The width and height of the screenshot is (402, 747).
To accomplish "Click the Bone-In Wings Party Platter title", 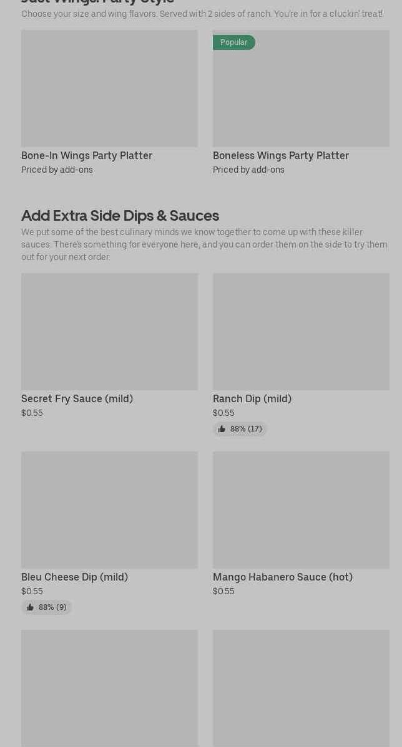I will [x=87, y=155].
